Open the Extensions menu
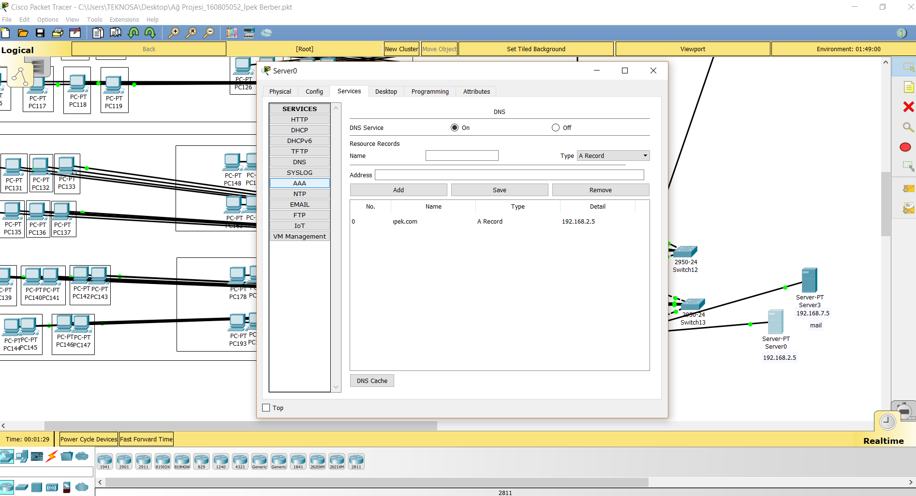Viewport: 916px width, 496px height. pos(124,19)
